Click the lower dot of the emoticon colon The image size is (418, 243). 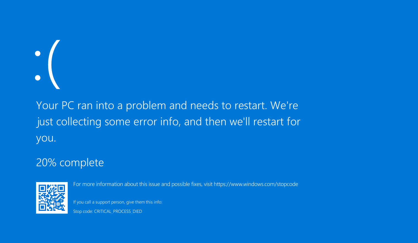point(38,78)
